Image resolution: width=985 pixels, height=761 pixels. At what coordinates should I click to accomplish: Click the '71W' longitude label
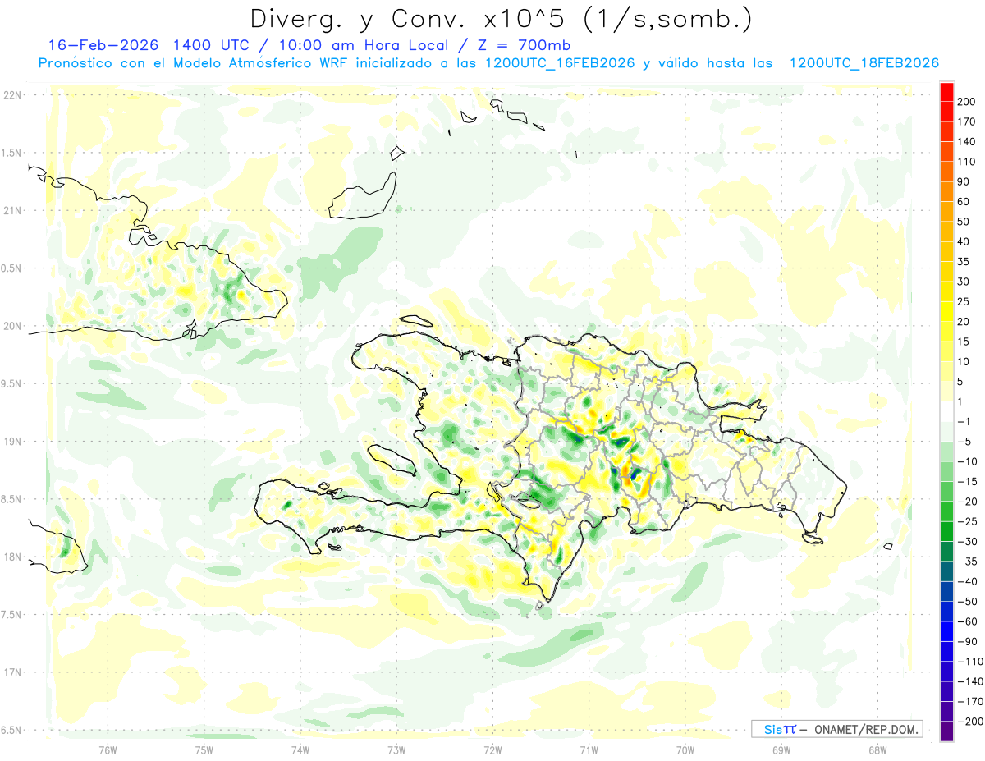(589, 749)
